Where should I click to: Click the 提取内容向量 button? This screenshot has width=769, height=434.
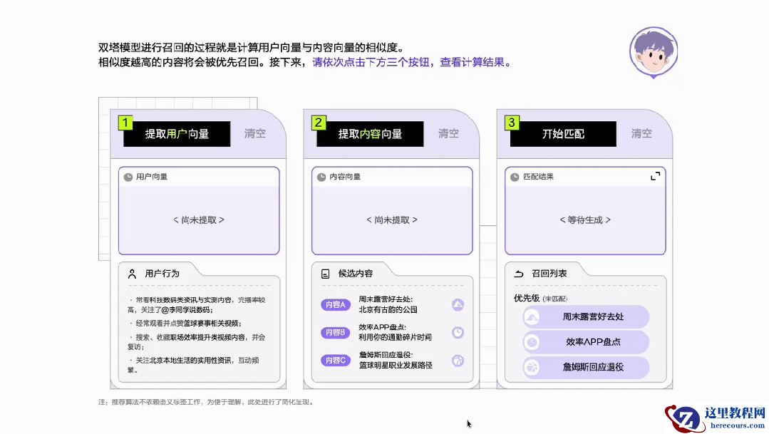tap(371, 134)
